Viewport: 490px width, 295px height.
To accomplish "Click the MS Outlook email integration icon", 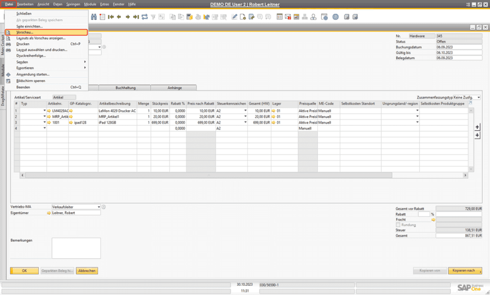I will tap(287, 17).
